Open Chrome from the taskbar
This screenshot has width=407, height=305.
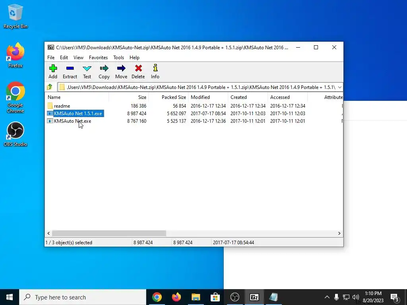157,297
